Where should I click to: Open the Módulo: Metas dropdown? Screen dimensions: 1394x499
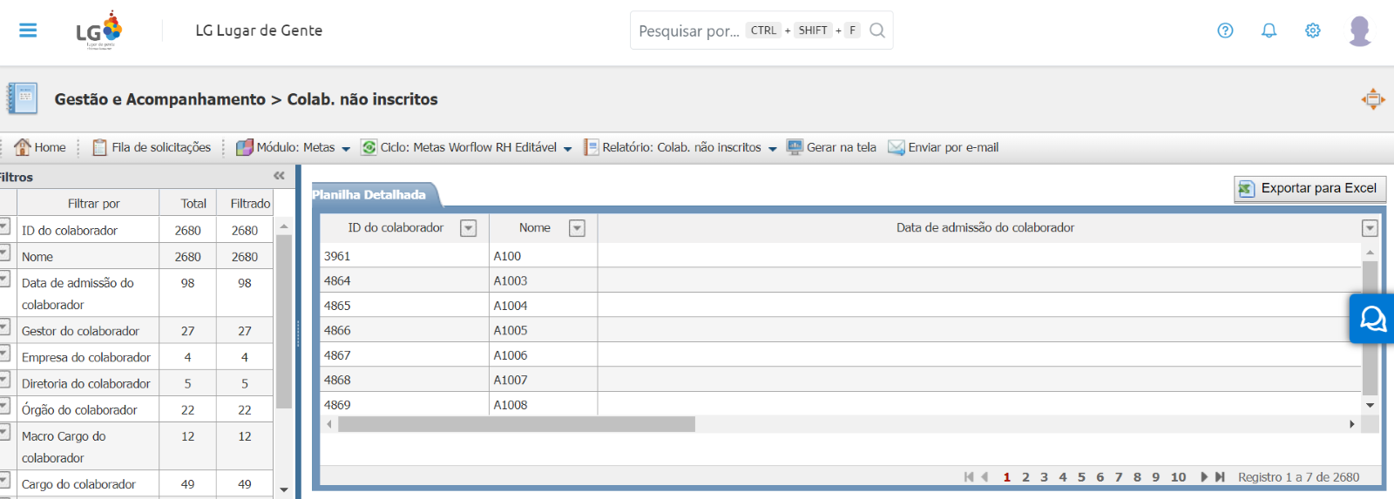pos(294,147)
